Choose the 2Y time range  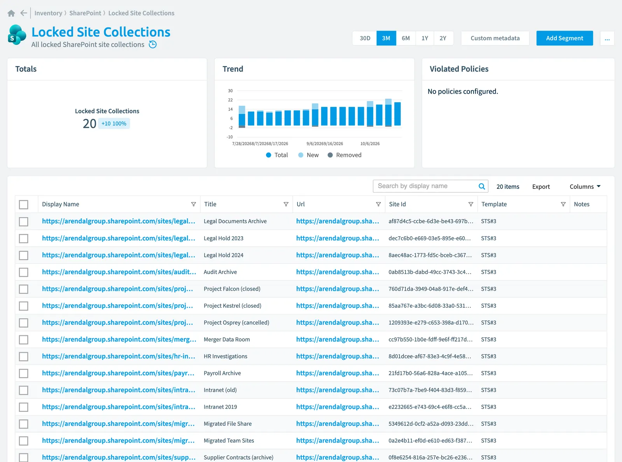click(x=443, y=38)
